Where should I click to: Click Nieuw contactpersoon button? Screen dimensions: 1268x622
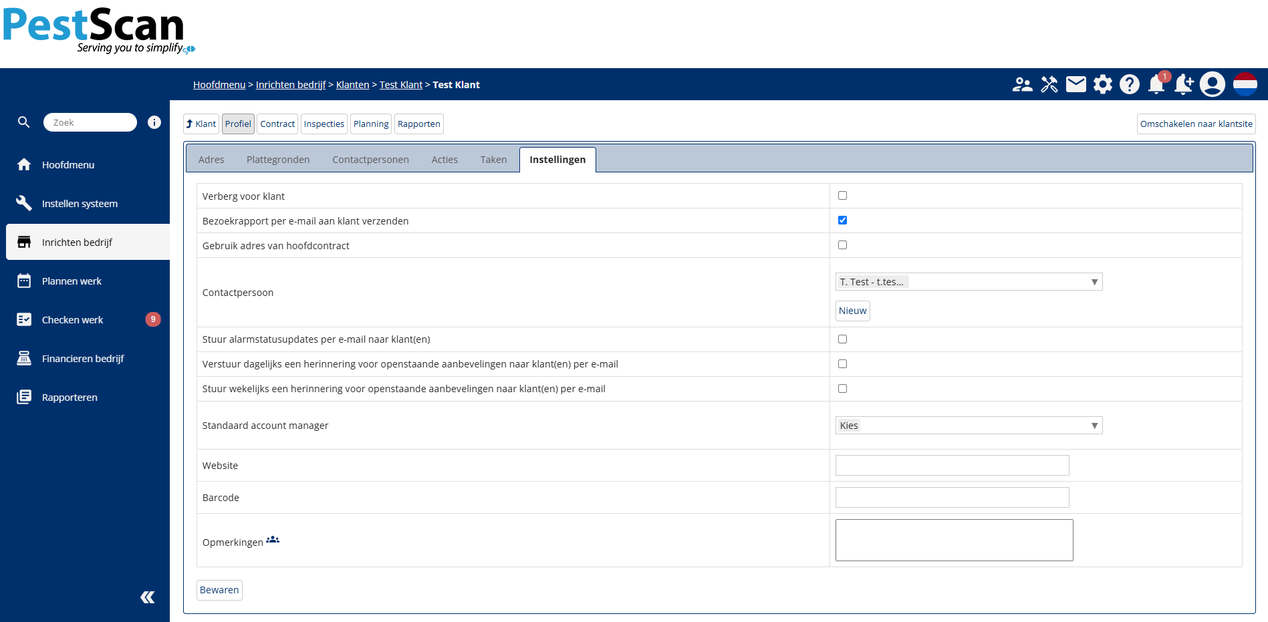pos(853,311)
